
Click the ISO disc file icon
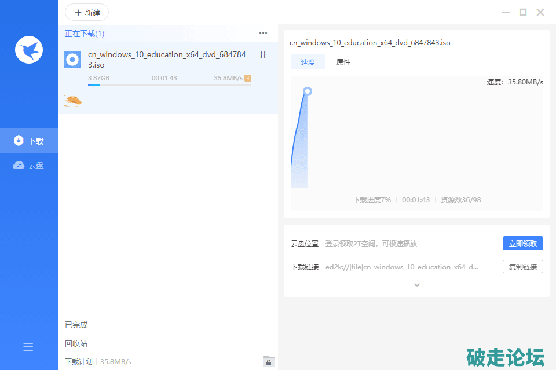tap(72, 60)
